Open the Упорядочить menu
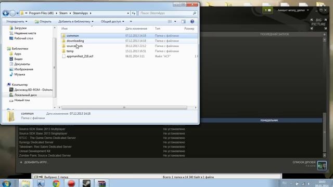333x187 pixels. [x=17, y=21]
